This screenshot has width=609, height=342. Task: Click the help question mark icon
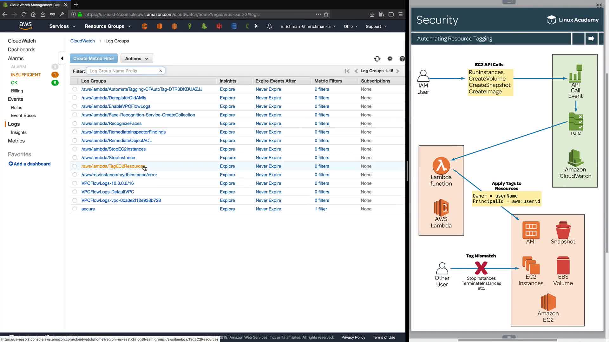(402, 59)
